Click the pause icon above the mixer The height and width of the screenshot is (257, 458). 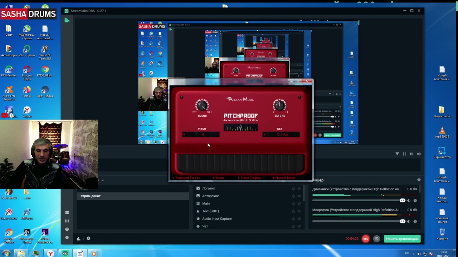click(404, 154)
